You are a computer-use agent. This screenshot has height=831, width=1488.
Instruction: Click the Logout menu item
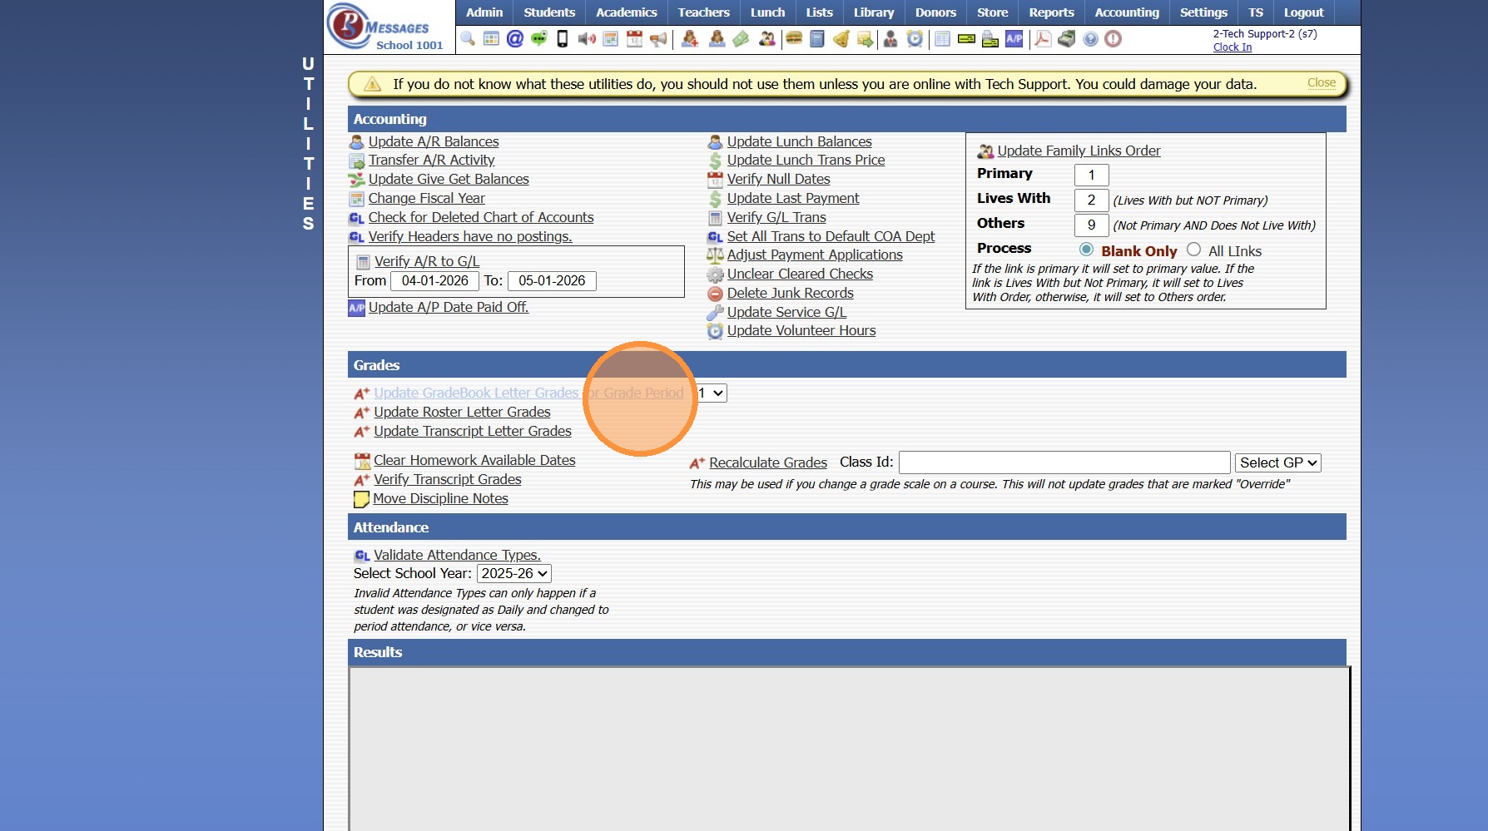point(1303,12)
